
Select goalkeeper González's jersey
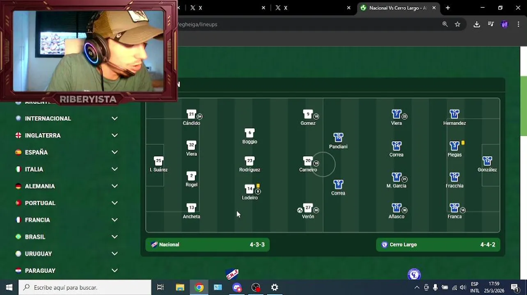click(x=487, y=161)
